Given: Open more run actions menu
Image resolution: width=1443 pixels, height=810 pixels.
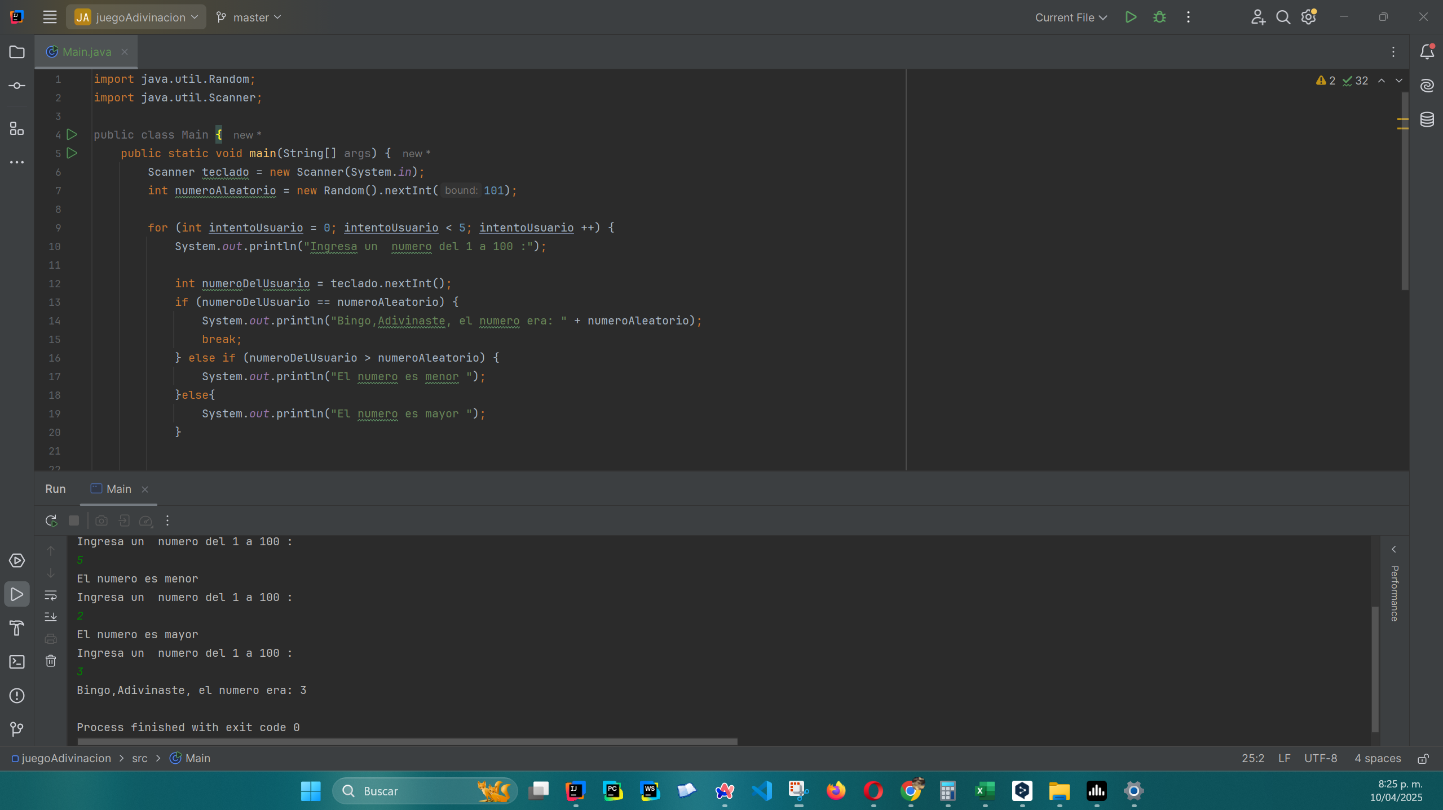Looking at the screenshot, I should tap(1188, 17).
